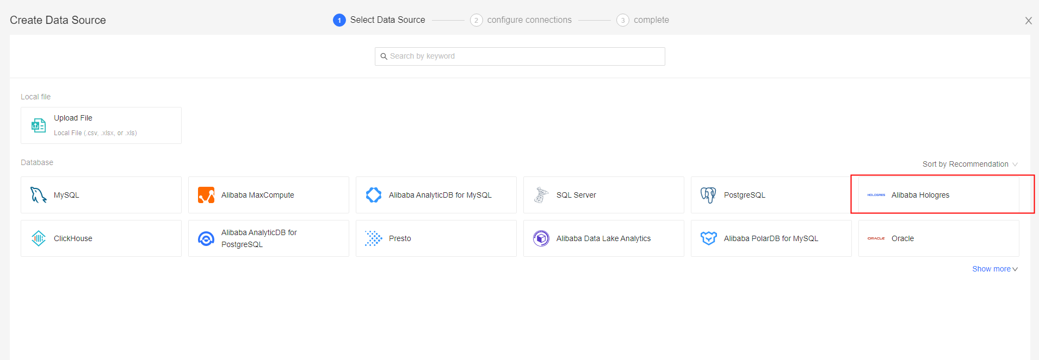The image size is (1039, 360).
Task: Choose the Alibaba Hologres label
Action: pos(920,195)
